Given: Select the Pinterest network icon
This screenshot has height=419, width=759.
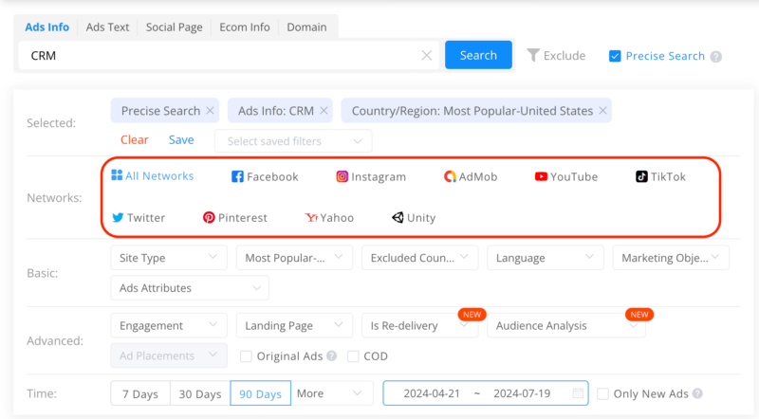Looking at the screenshot, I should 209,217.
